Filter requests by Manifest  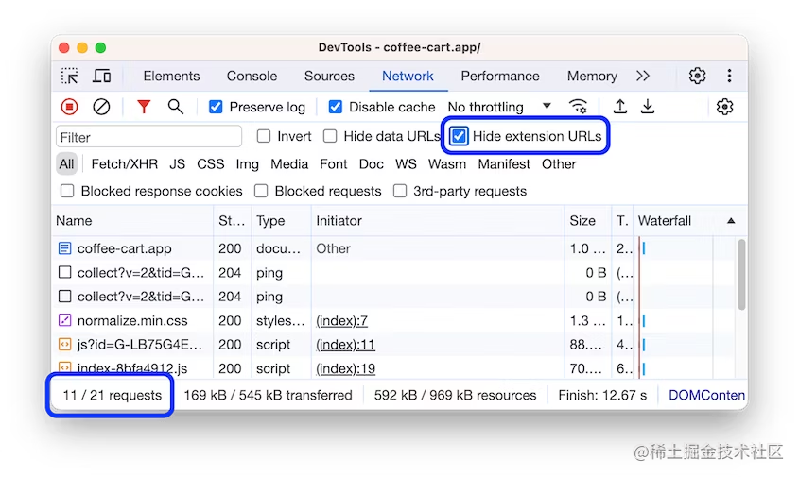pyautogui.click(x=504, y=164)
